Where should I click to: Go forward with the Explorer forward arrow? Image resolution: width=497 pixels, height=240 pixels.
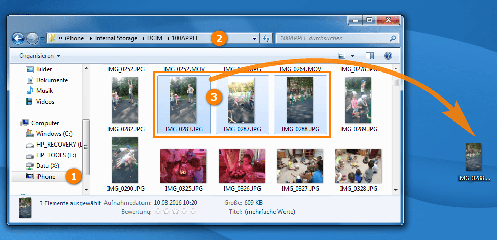pos(32,39)
